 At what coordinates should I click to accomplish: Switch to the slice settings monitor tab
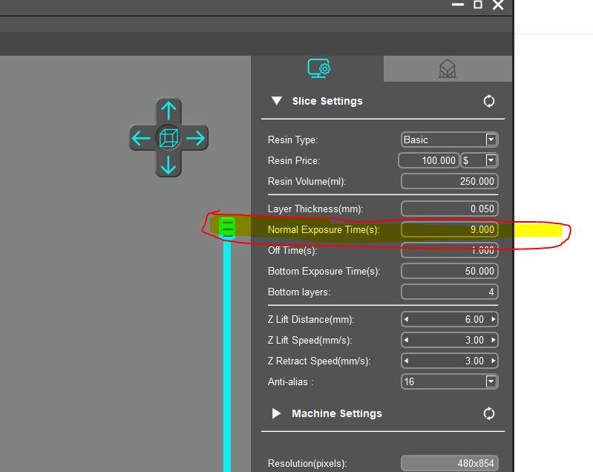(x=319, y=68)
